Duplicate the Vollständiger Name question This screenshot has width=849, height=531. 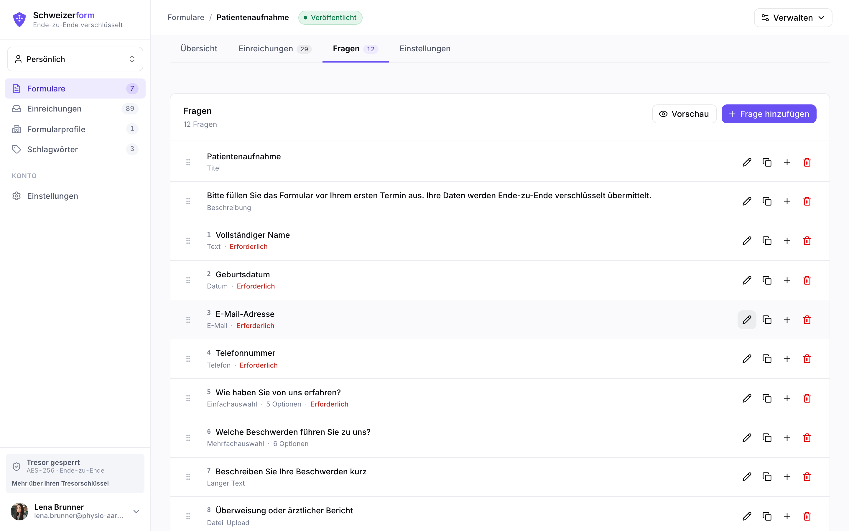pos(767,240)
